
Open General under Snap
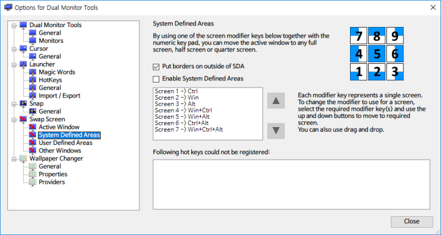click(50, 112)
